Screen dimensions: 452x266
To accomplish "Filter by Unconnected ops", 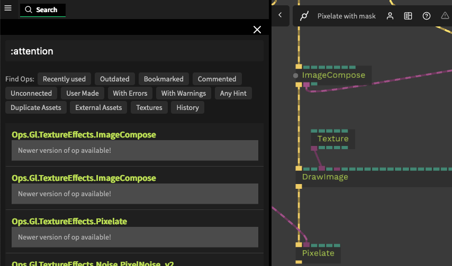I will [x=31, y=93].
